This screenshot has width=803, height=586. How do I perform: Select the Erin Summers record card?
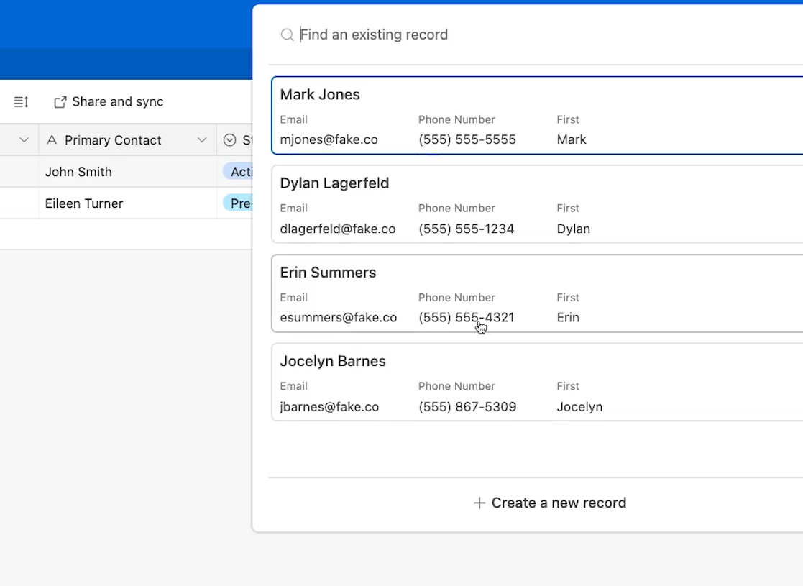click(x=537, y=293)
